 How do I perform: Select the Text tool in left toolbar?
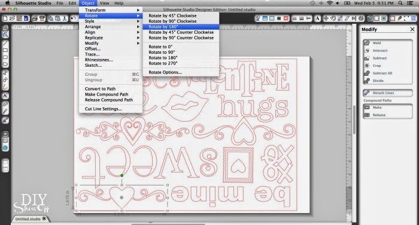5,95
